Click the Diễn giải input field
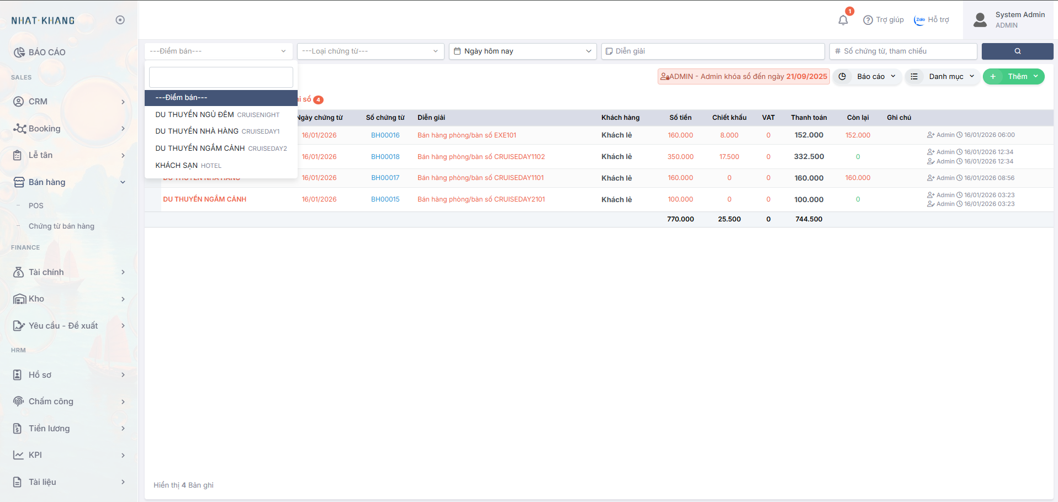Image resolution: width=1058 pixels, height=502 pixels. [x=712, y=51]
